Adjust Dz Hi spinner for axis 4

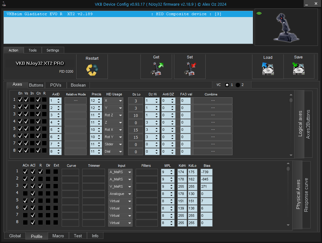(x=157, y=123)
